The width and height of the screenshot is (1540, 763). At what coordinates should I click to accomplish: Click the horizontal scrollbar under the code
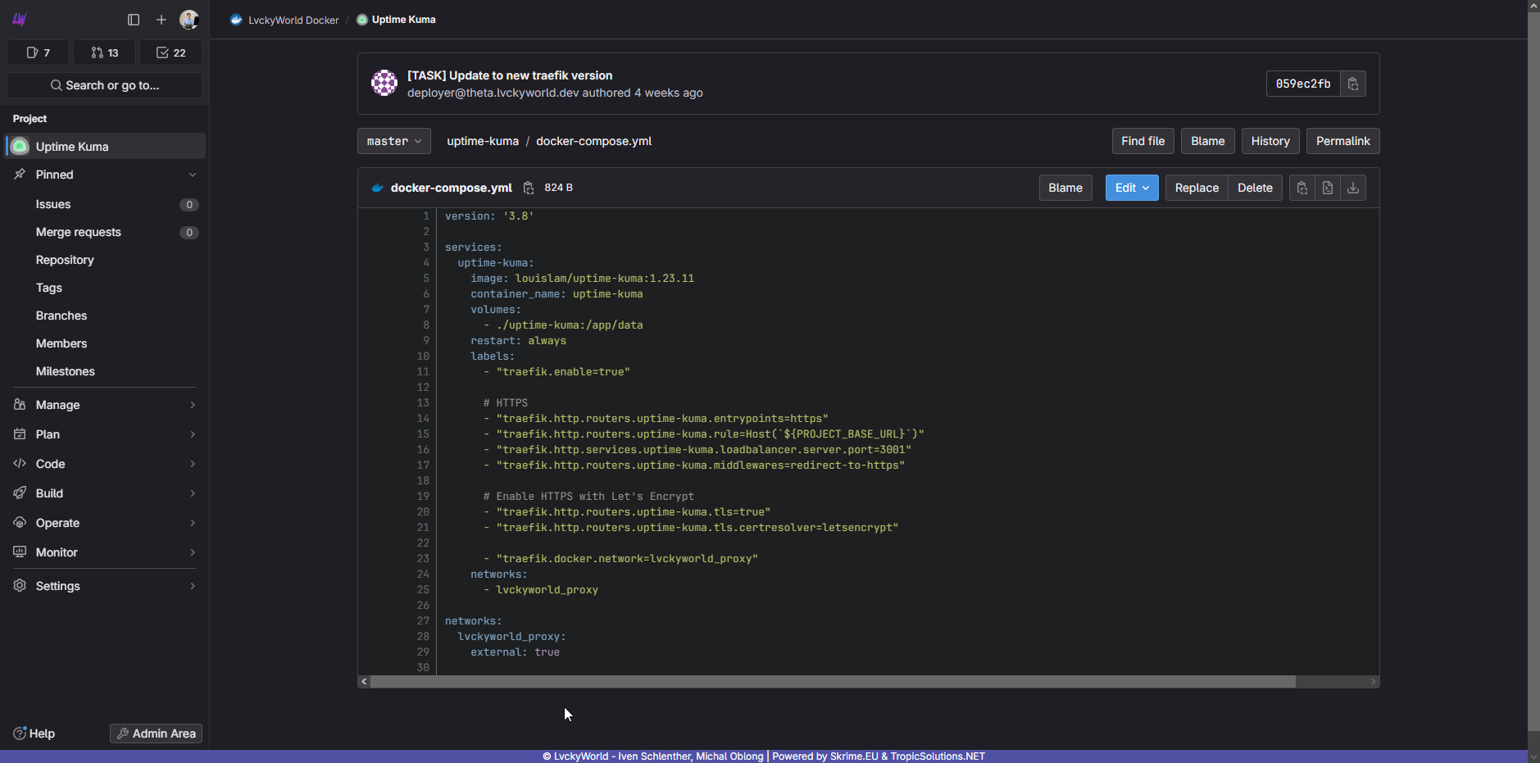pos(832,682)
